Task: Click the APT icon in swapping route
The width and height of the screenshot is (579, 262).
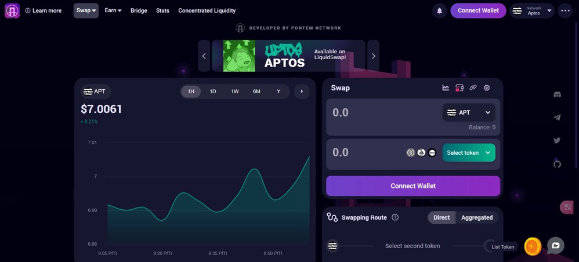Action: [x=332, y=246]
